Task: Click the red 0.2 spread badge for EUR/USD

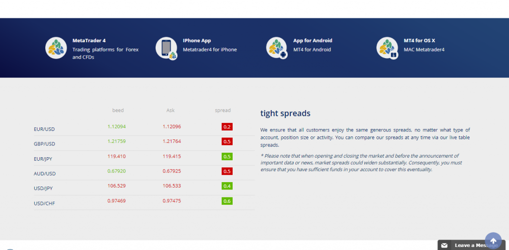Action: [x=227, y=126]
